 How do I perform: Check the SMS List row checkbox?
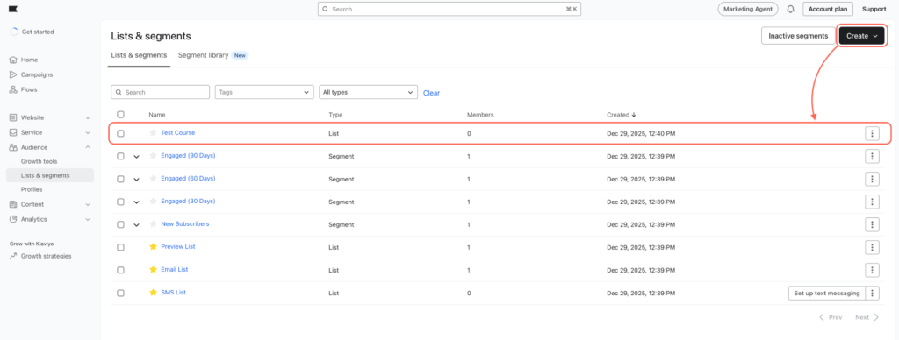pyautogui.click(x=120, y=293)
